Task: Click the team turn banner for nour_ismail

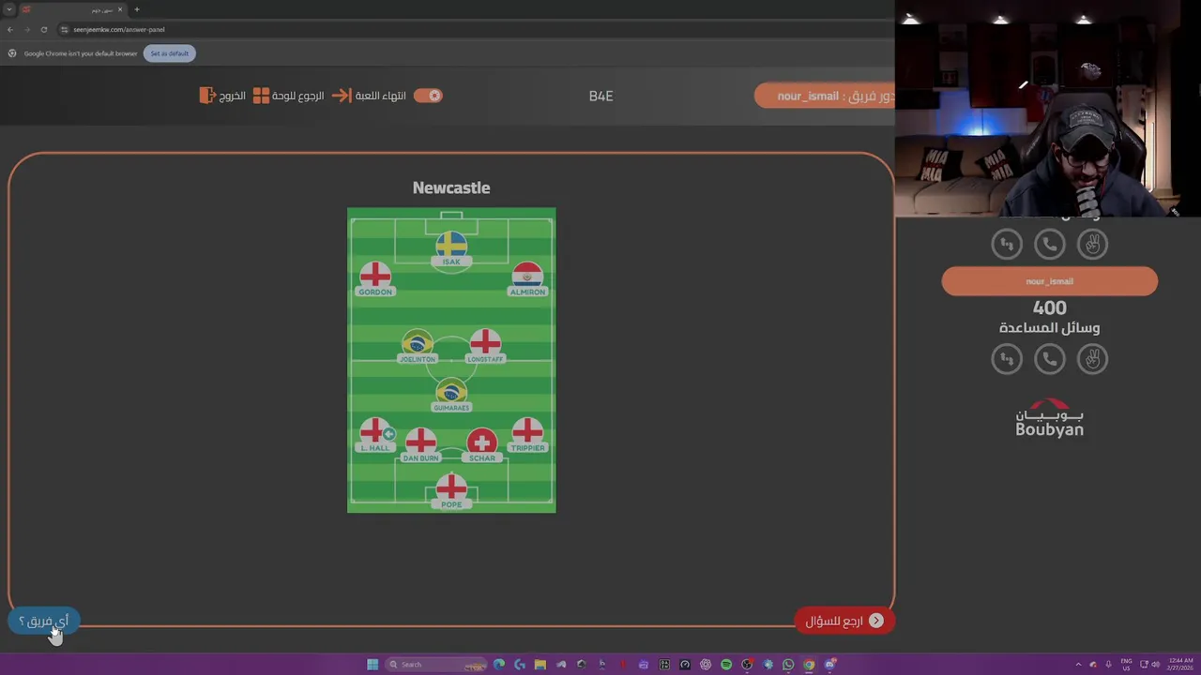Action: pos(825,96)
